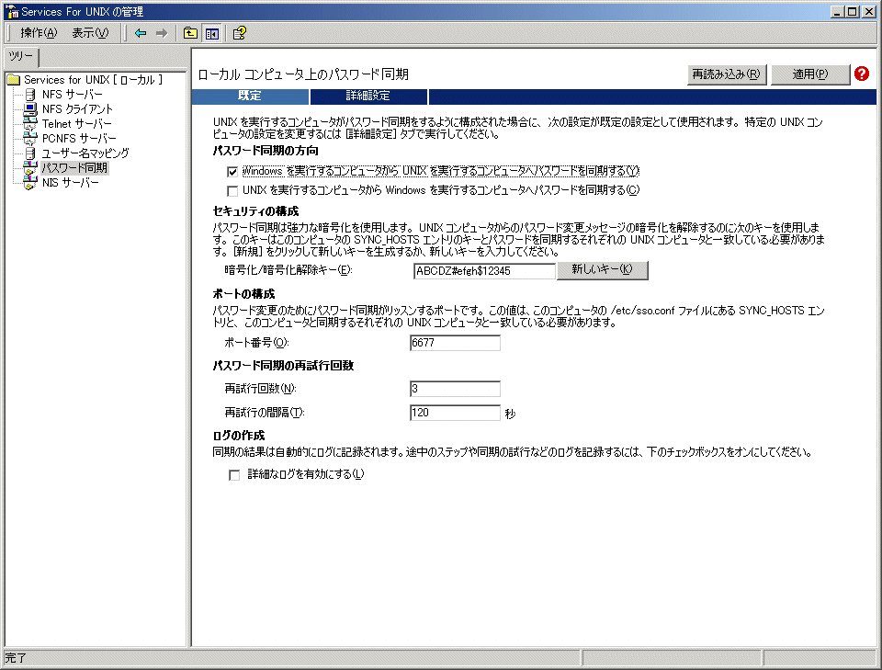Click the NFS サーバー tree icon

tap(30, 95)
